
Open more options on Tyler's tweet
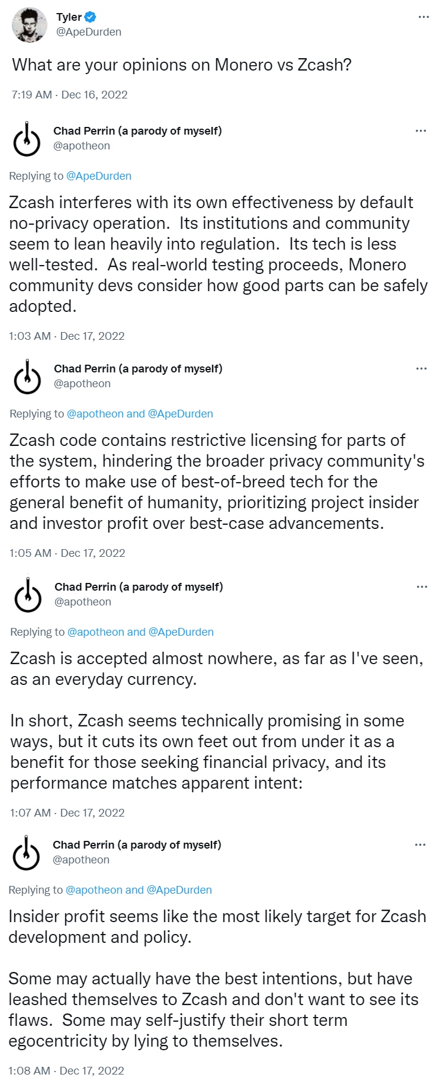pos(423,17)
